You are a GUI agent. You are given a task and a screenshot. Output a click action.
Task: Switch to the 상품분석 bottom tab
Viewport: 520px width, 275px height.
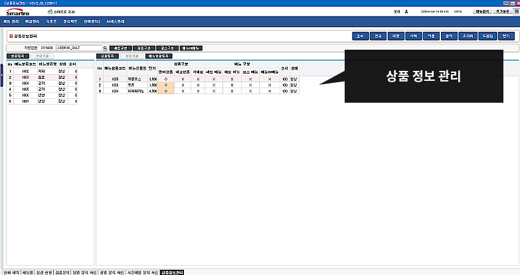point(62,272)
